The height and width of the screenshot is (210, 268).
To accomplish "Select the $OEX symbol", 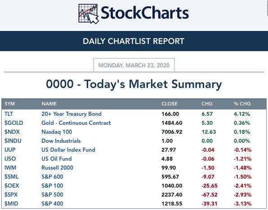I will (x=12, y=186).
